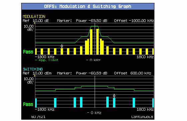The width and height of the screenshot is (187, 121).
Task: Click the diamond marker on the modulation graph
Action: (x=62, y=46)
